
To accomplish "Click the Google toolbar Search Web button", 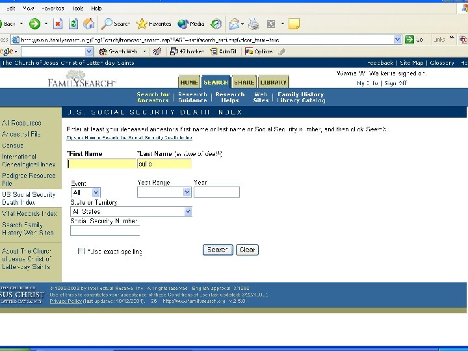I will (119, 51).
